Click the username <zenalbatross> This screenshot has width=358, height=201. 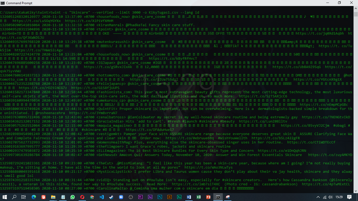[x=111, y=117]
